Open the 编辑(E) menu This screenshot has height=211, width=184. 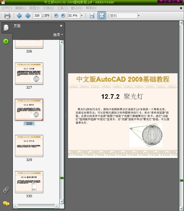(x=21, y=8)
